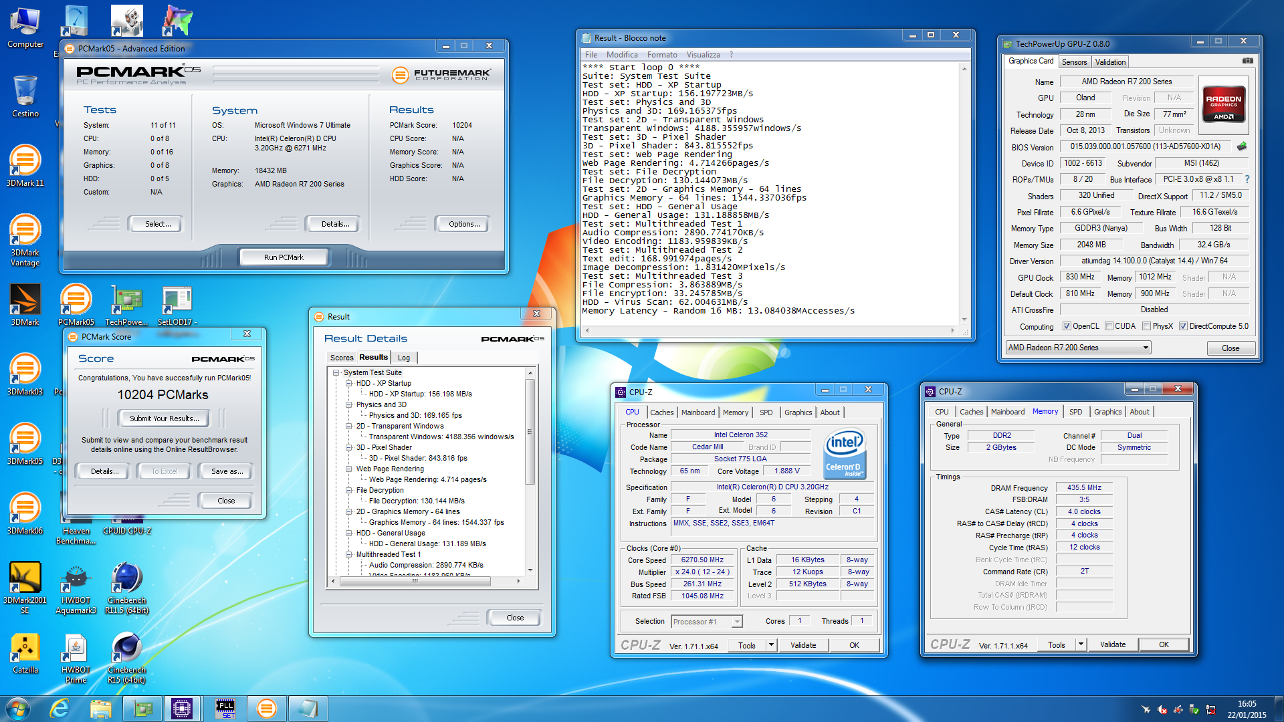Open the 3DMark2001 SE shortcut
This screenshot has width=1284, height=722.
tap(25, 587)
